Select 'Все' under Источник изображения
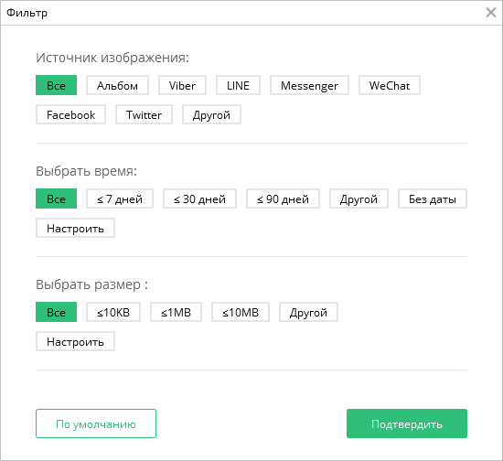Image resolution: width=503 pixels, height=461 pixels. [56, 85]
